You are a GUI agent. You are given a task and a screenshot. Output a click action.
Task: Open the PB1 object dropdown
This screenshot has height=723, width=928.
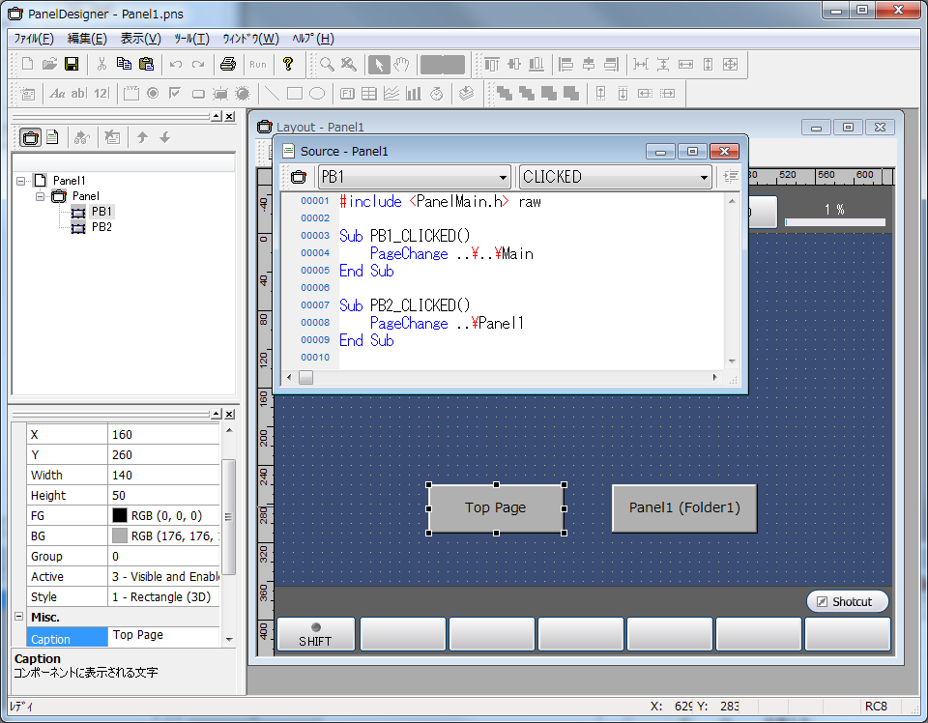click(x=503, y=177)
